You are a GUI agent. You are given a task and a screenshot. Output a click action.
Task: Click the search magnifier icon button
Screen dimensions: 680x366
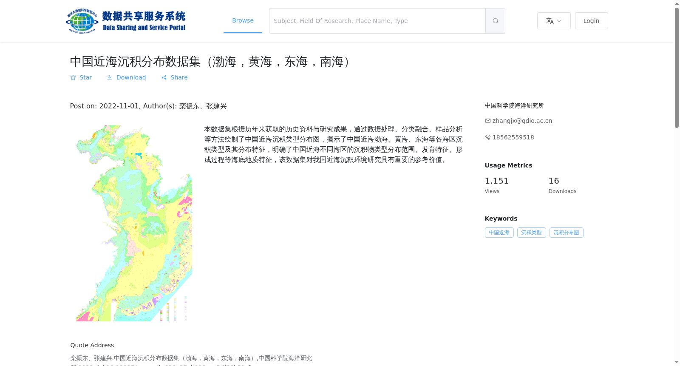click(495, 21)
